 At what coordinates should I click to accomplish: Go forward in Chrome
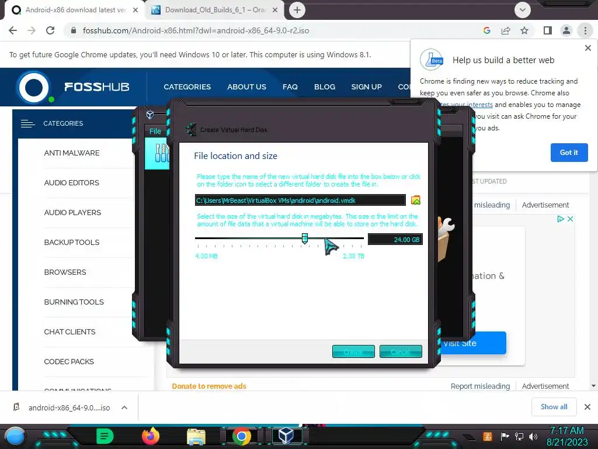[x=32, y=30]
